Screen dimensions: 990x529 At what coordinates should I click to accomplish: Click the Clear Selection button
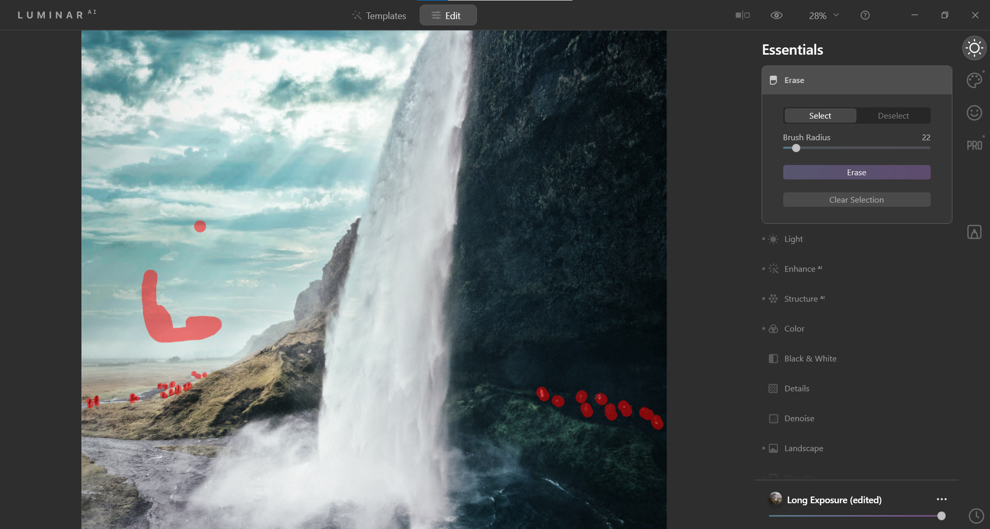tap(856, 200)
